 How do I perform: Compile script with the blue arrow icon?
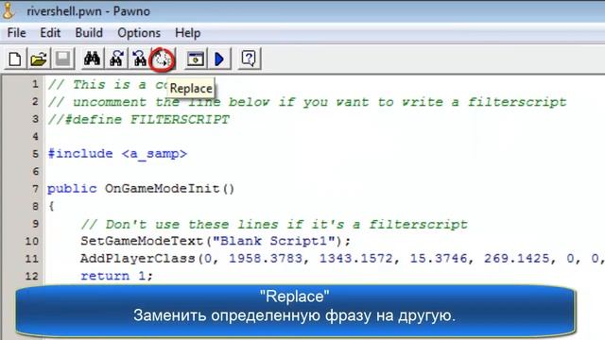click(x=219, y=59)
